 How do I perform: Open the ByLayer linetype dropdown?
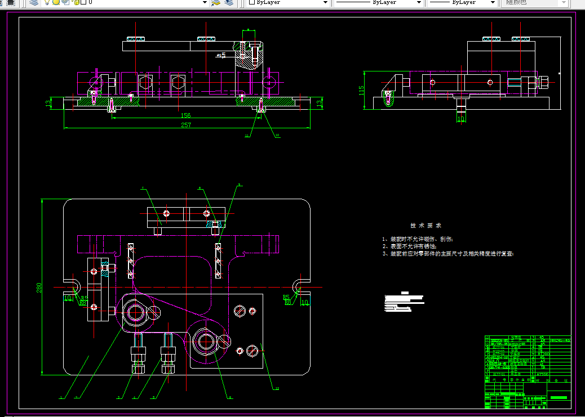(x=378, y=2)
